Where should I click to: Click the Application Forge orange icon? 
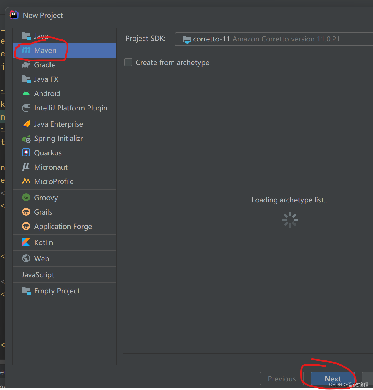click(26, 226)
